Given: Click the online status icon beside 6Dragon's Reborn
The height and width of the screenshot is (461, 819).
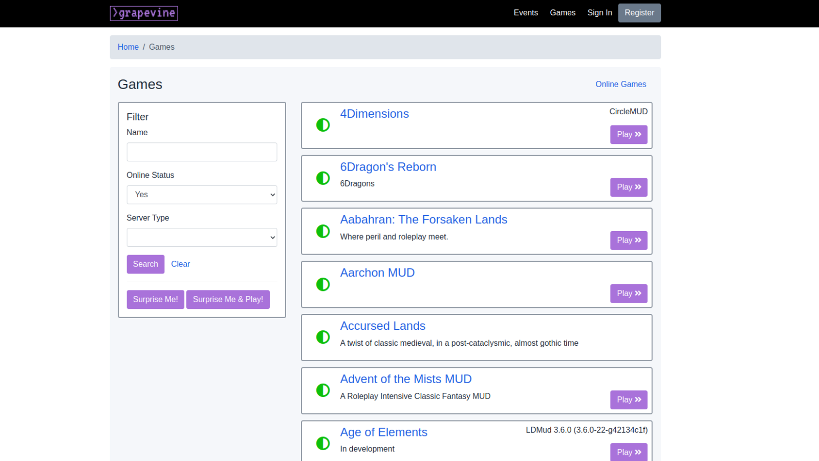Looking at the screenshot, I should point(323,178).
